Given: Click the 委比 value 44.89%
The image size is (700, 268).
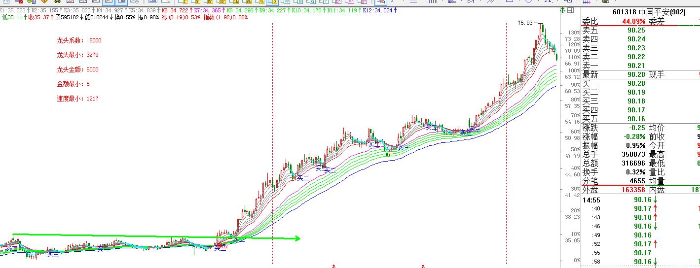Looking at the screenshot, I should click(x=634, y=21).
